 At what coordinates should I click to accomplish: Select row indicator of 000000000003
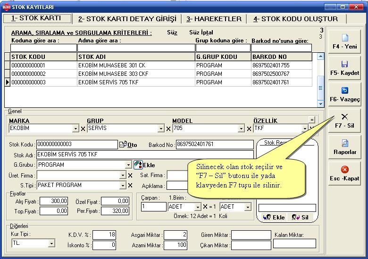click(7, 82)
